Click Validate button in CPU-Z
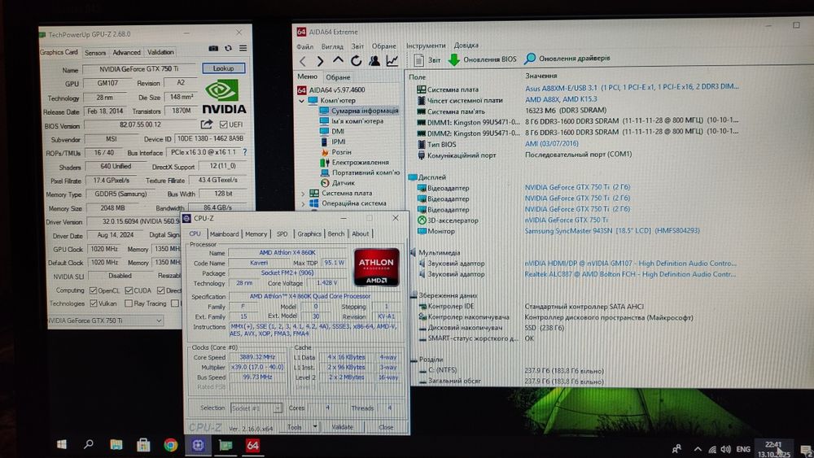 [x=343, y=427]
